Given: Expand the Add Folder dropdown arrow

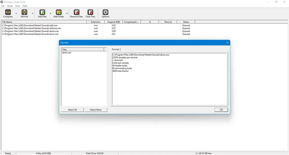Looking at the screenshot, I should pyautogui.click(x=67, y=14).
